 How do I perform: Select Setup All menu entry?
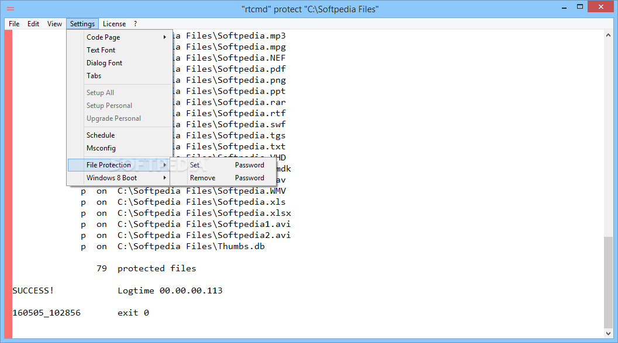pos(120,92)
